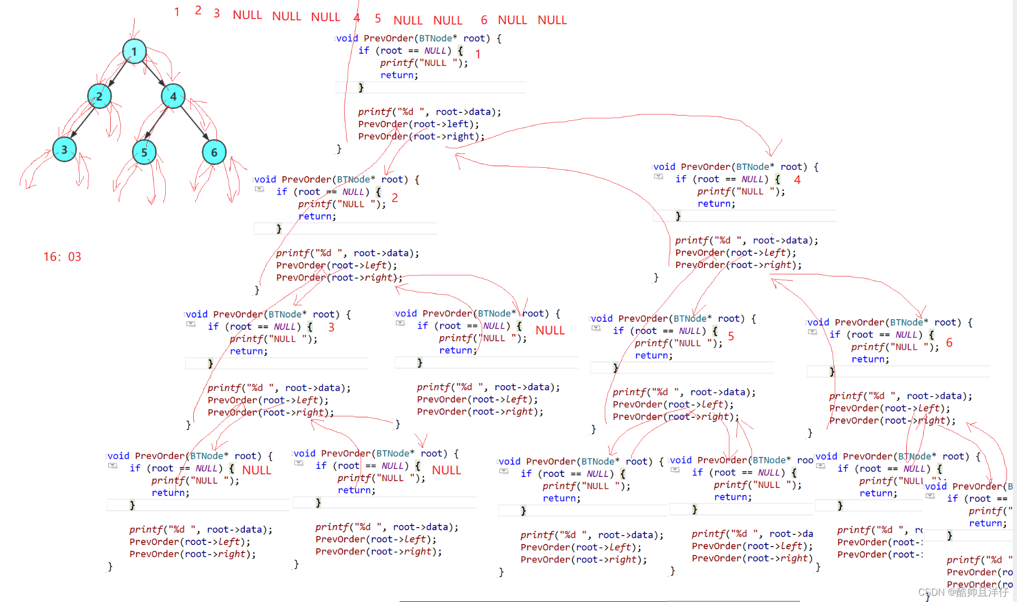Collapse the if-block fold marker in function labeled 2
Screen dimensions: 1017x602
coord(260,189)
